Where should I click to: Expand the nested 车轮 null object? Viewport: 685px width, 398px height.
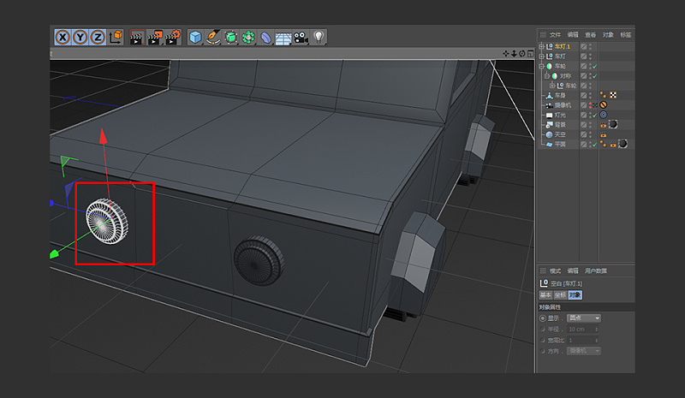(x=552, y=86)
